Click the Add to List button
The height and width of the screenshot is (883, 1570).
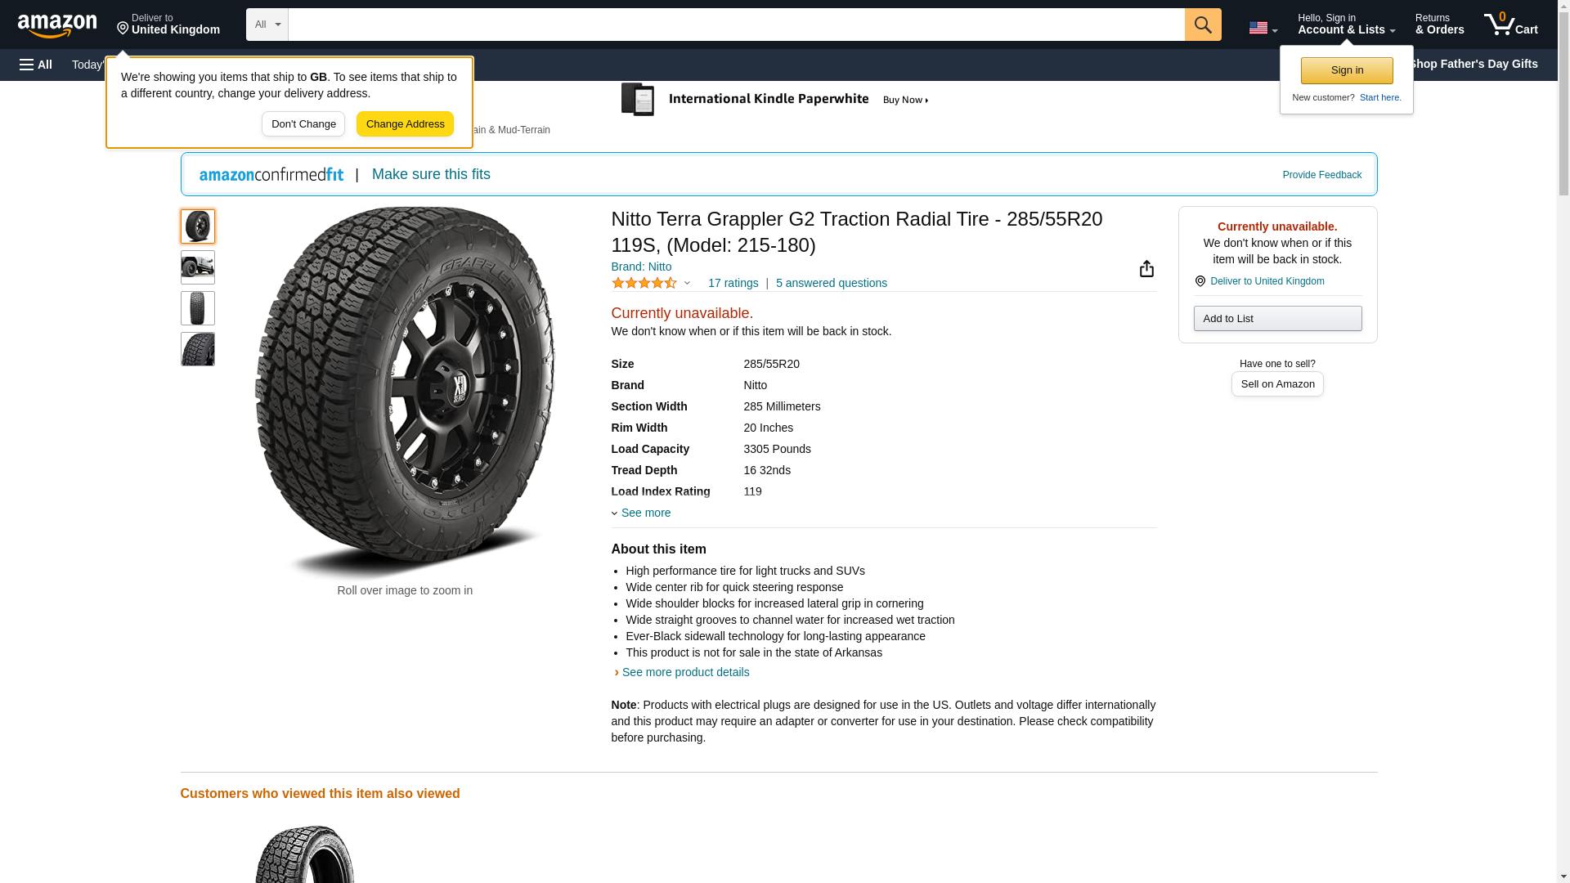(1277, 319)
